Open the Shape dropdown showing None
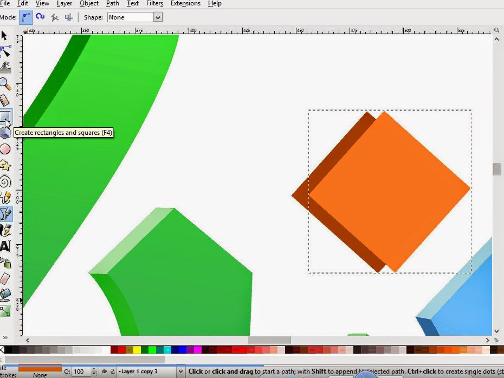This screenshot has width=504, height=378. click(x=135, y=17)
